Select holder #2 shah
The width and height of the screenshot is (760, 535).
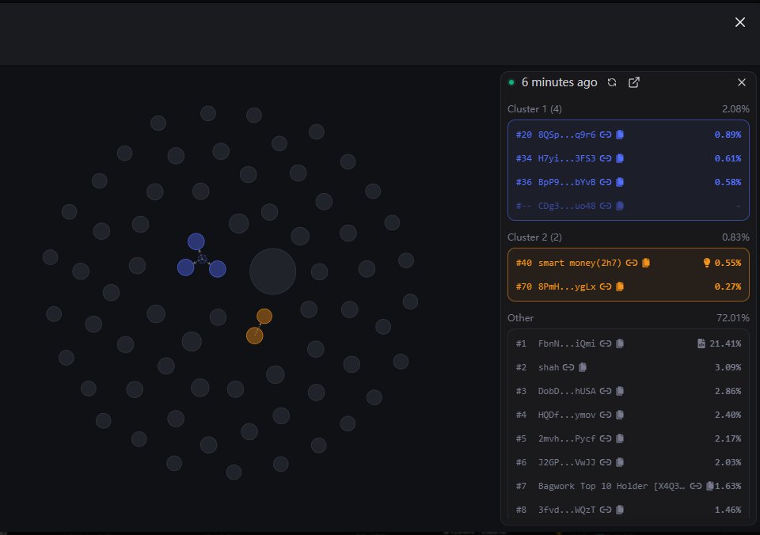(x=628, y=367)
